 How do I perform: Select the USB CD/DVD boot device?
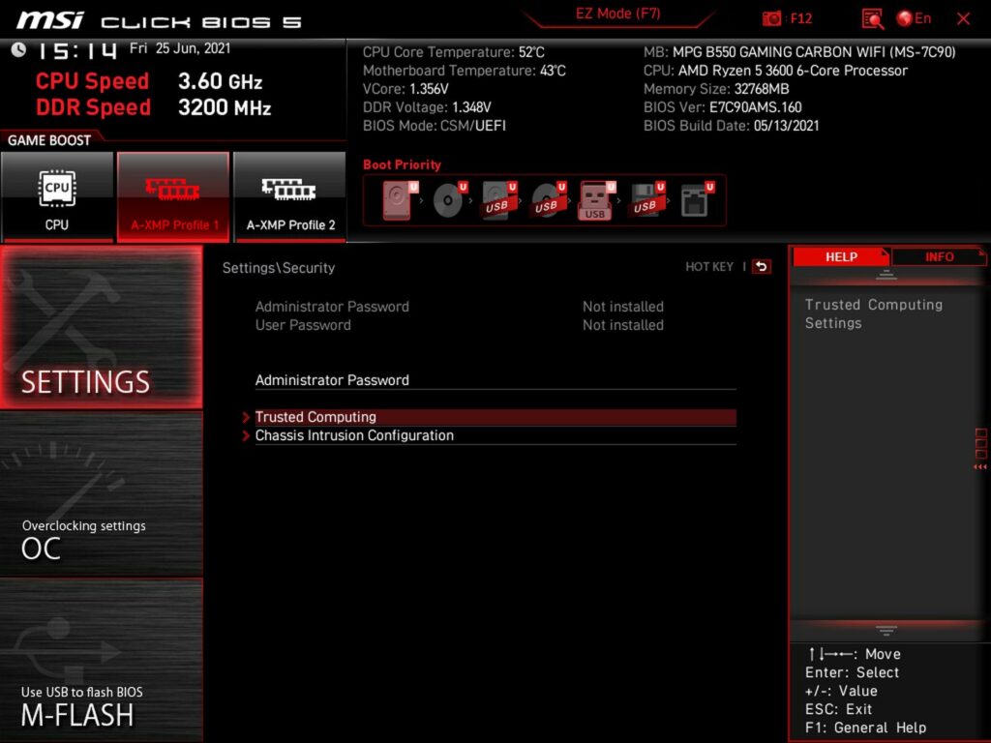tap(548, 200)
